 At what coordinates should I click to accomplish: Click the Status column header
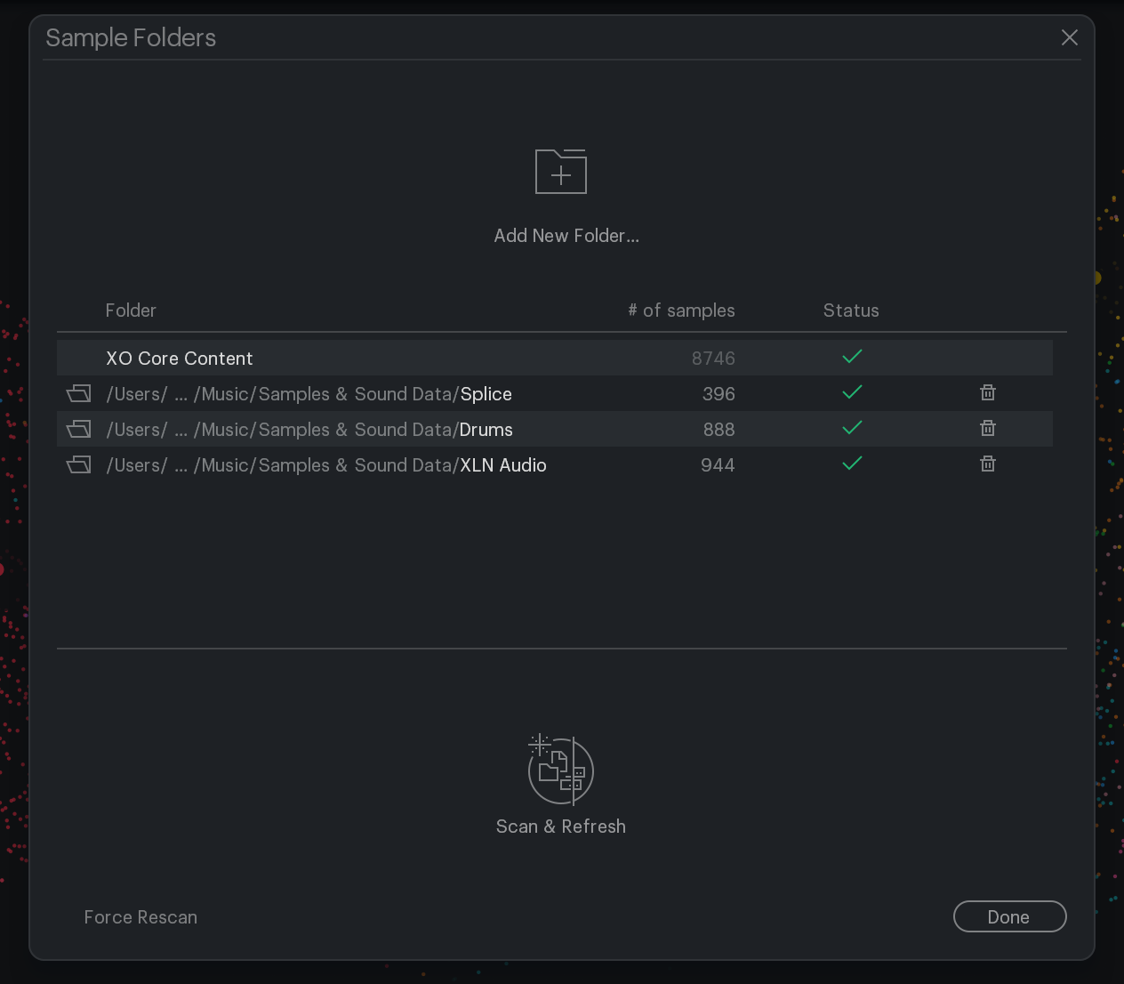851,311
